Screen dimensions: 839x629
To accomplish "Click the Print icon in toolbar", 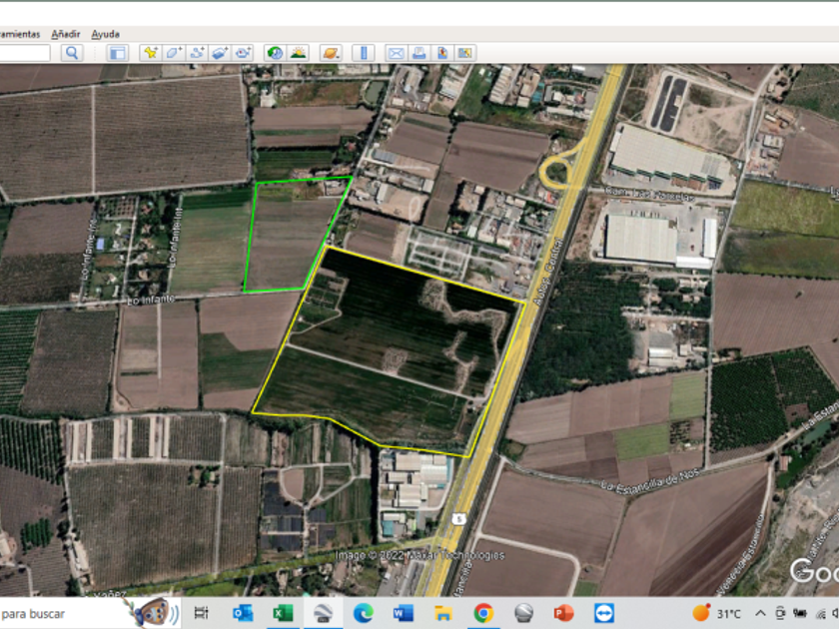I will pyautogui.click(x=419, y=53).
